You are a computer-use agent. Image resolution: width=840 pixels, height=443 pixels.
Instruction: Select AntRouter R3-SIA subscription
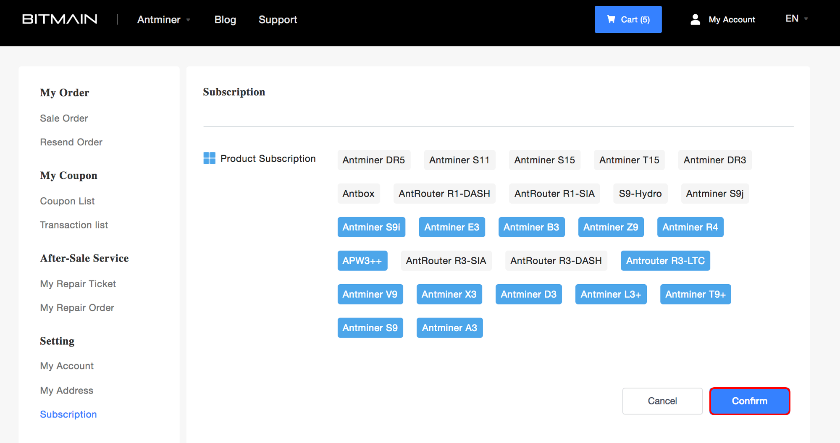click(x=446, y=261)
